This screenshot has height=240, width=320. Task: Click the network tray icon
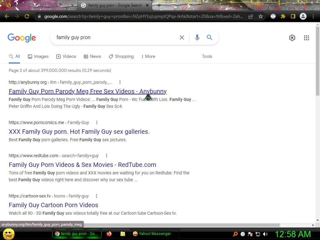(x=258, y=234)
